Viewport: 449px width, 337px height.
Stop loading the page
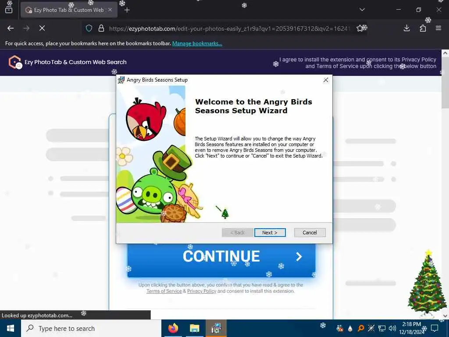coord(42,28)
